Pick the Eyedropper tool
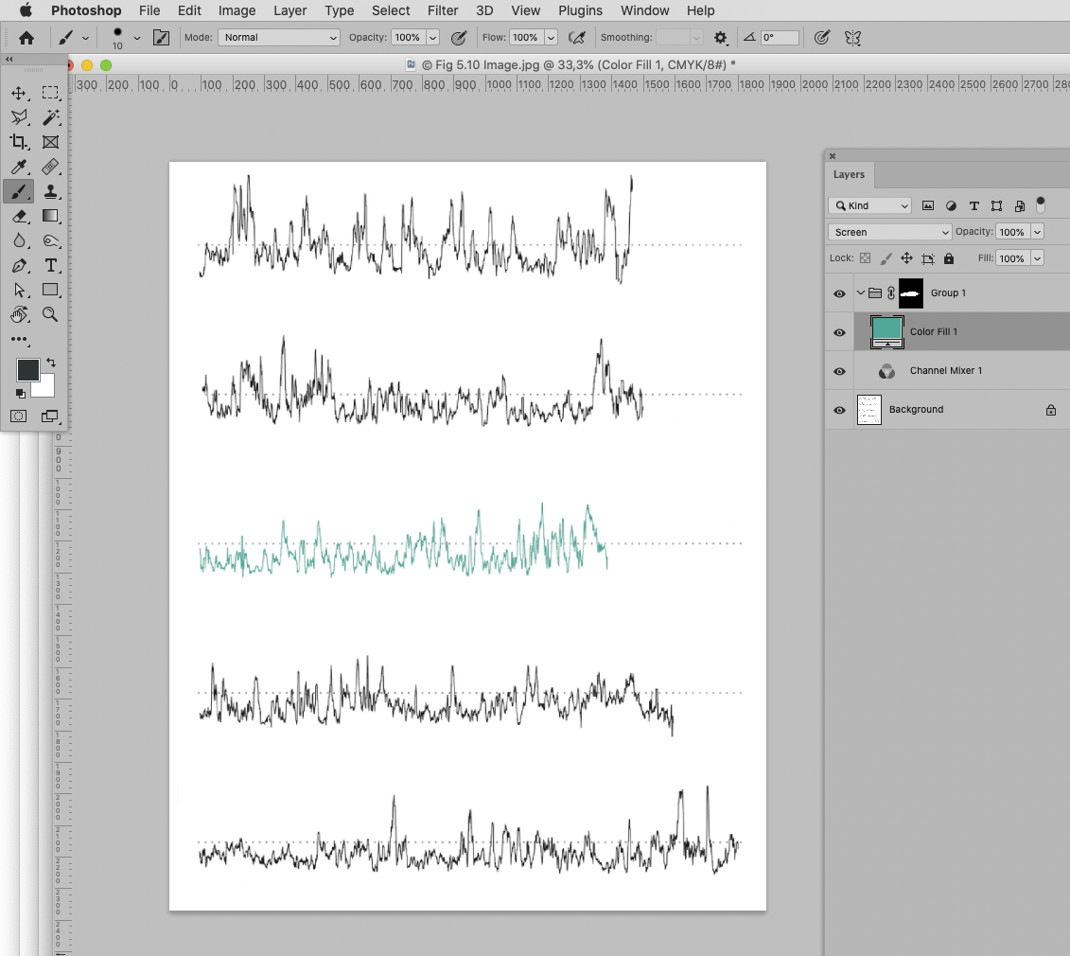The image size is (1070, 956). click(20, 167)
